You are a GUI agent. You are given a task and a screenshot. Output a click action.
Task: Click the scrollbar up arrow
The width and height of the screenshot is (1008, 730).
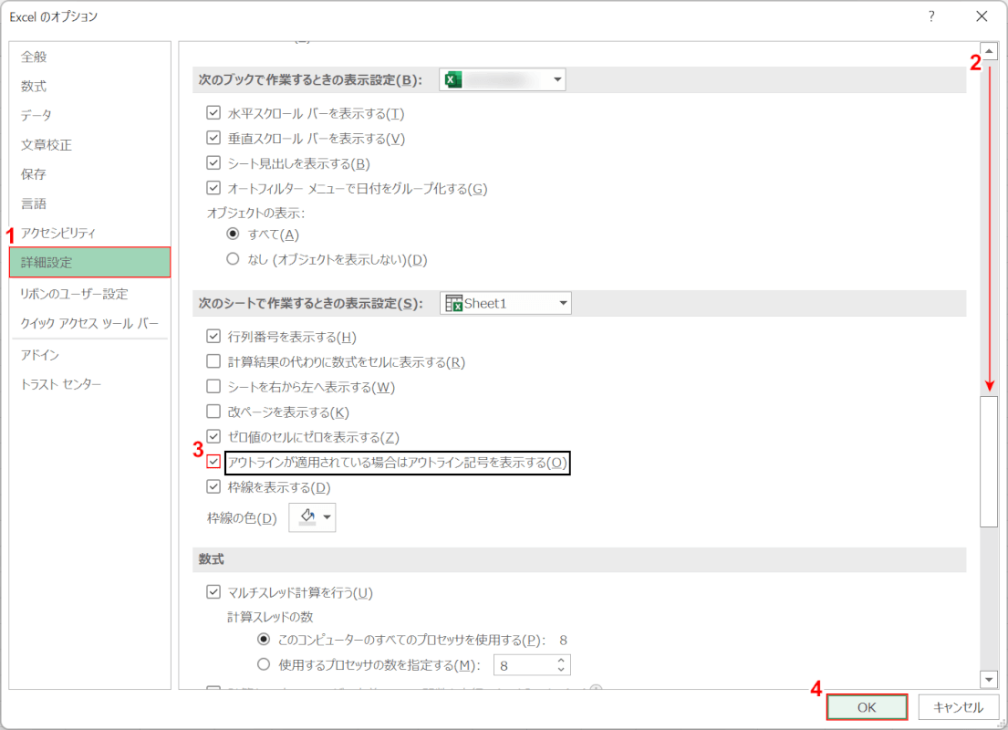coord(989,51)
